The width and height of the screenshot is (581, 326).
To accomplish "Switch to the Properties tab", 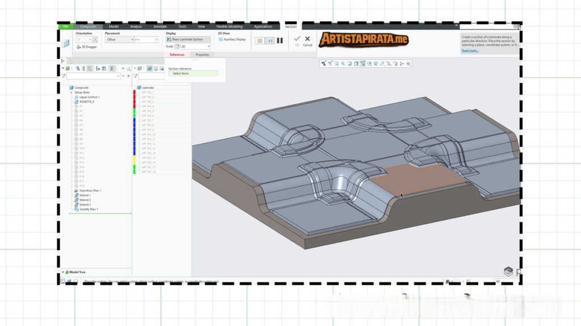I will 202,55.
